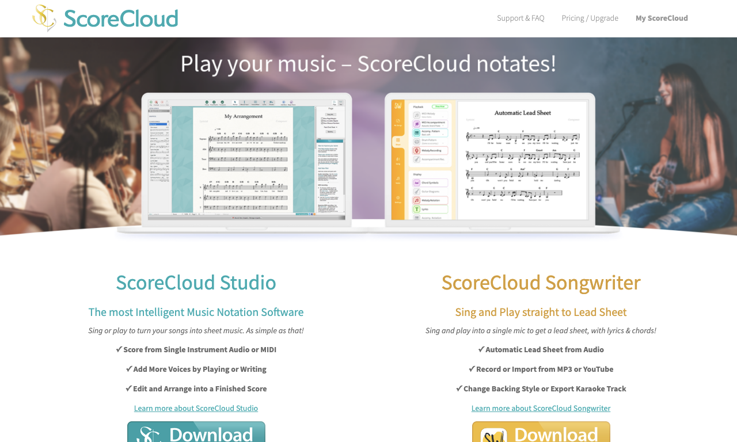
Task: Click 'Sing and play into a single mic' tagline
Action: 541,330
